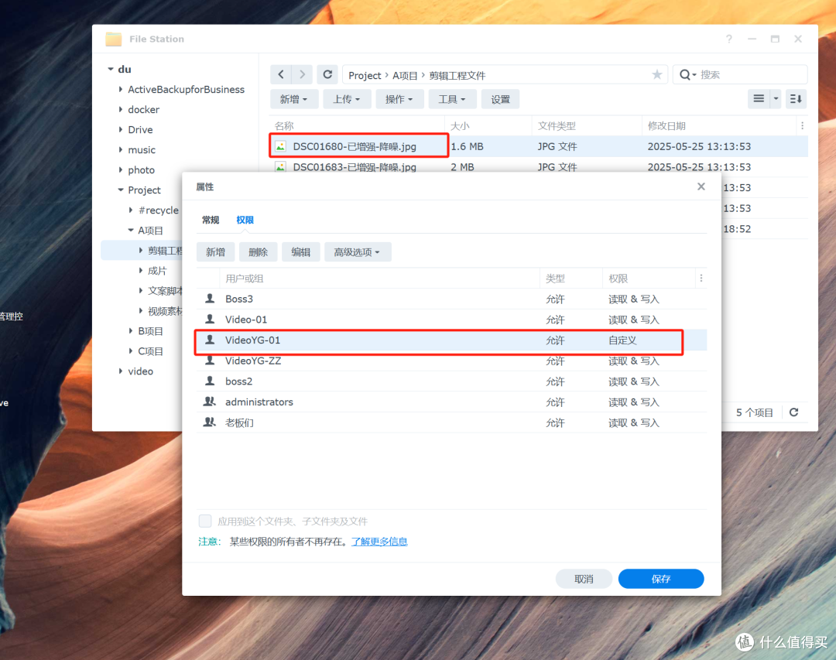Click A项目 in the breadcrumb path

[x=405, y=75]
